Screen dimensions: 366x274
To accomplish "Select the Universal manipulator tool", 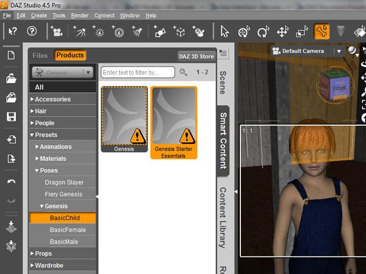I will pos(244,32).
